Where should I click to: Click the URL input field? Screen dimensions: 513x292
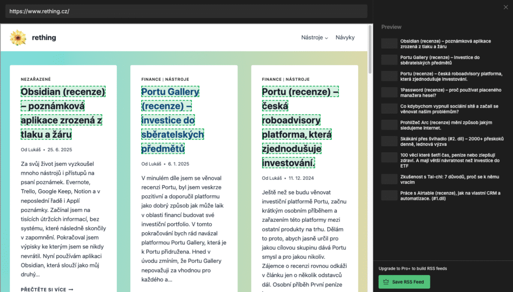186,12
